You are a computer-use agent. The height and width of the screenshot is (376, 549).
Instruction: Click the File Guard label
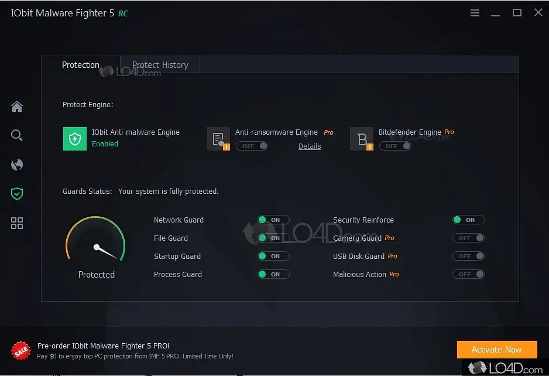[170, 238]
